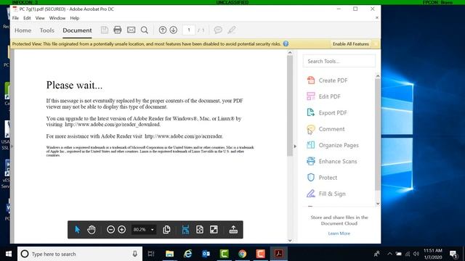Click the Windows Start button
Image resolution: width=465 pixels, height=261 pixels.
click(x=9, y=254)
